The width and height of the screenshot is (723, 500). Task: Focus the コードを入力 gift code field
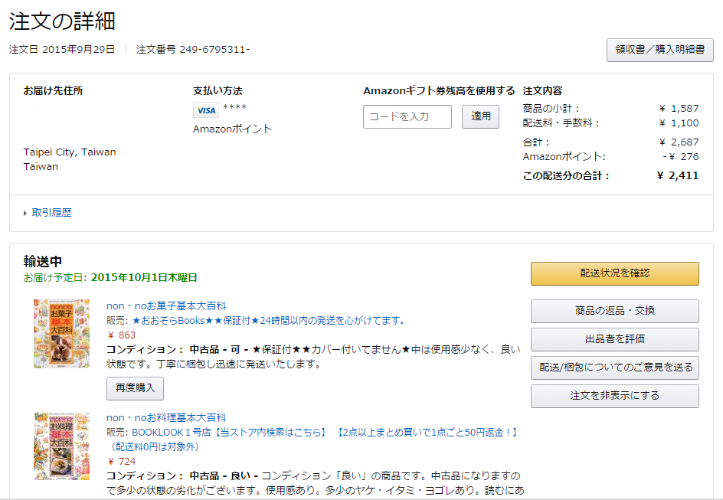[x=407, y=117]
